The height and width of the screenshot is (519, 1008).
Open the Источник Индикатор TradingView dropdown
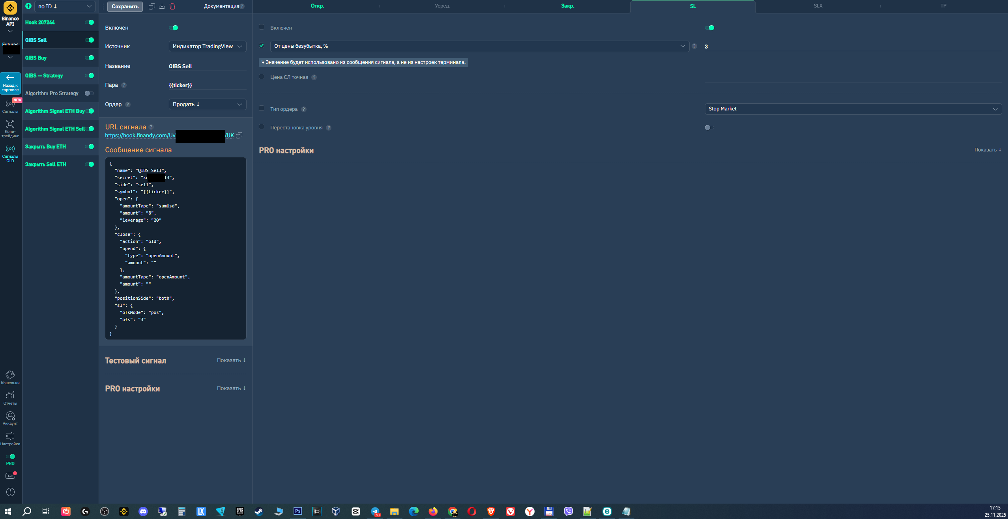(208, 46)
